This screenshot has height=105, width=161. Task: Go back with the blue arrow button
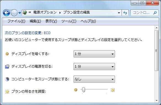pyautogui.click(x=6, y=13)
